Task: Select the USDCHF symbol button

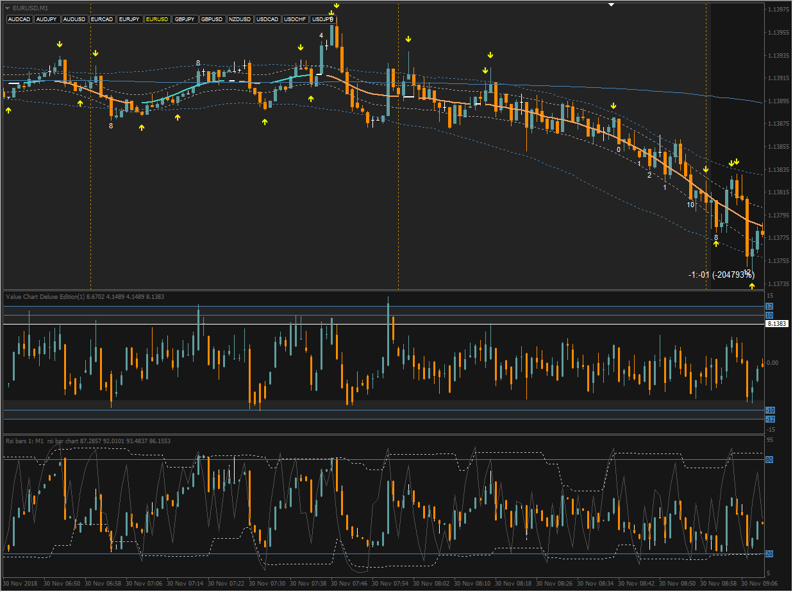Action: 295,19
